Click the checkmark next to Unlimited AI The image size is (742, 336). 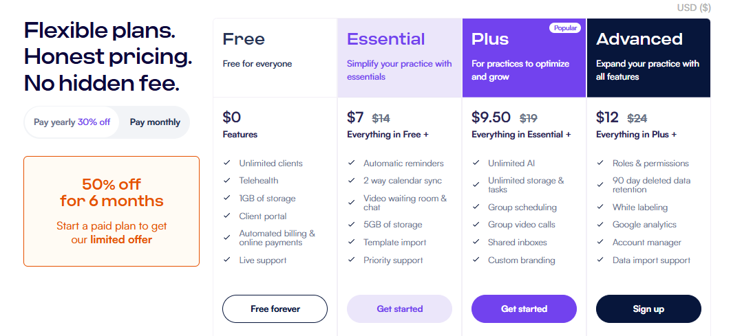(476, 163)
